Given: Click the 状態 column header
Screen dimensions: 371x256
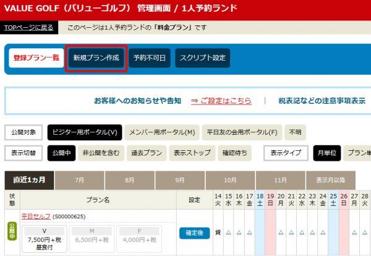Looking at the screenshot, I should (x=12, y=200).
